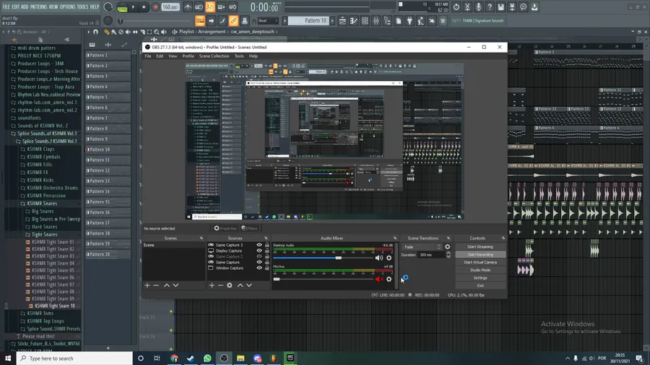
Task: Click FL Studio undo history icon
Action: point(456,7)
